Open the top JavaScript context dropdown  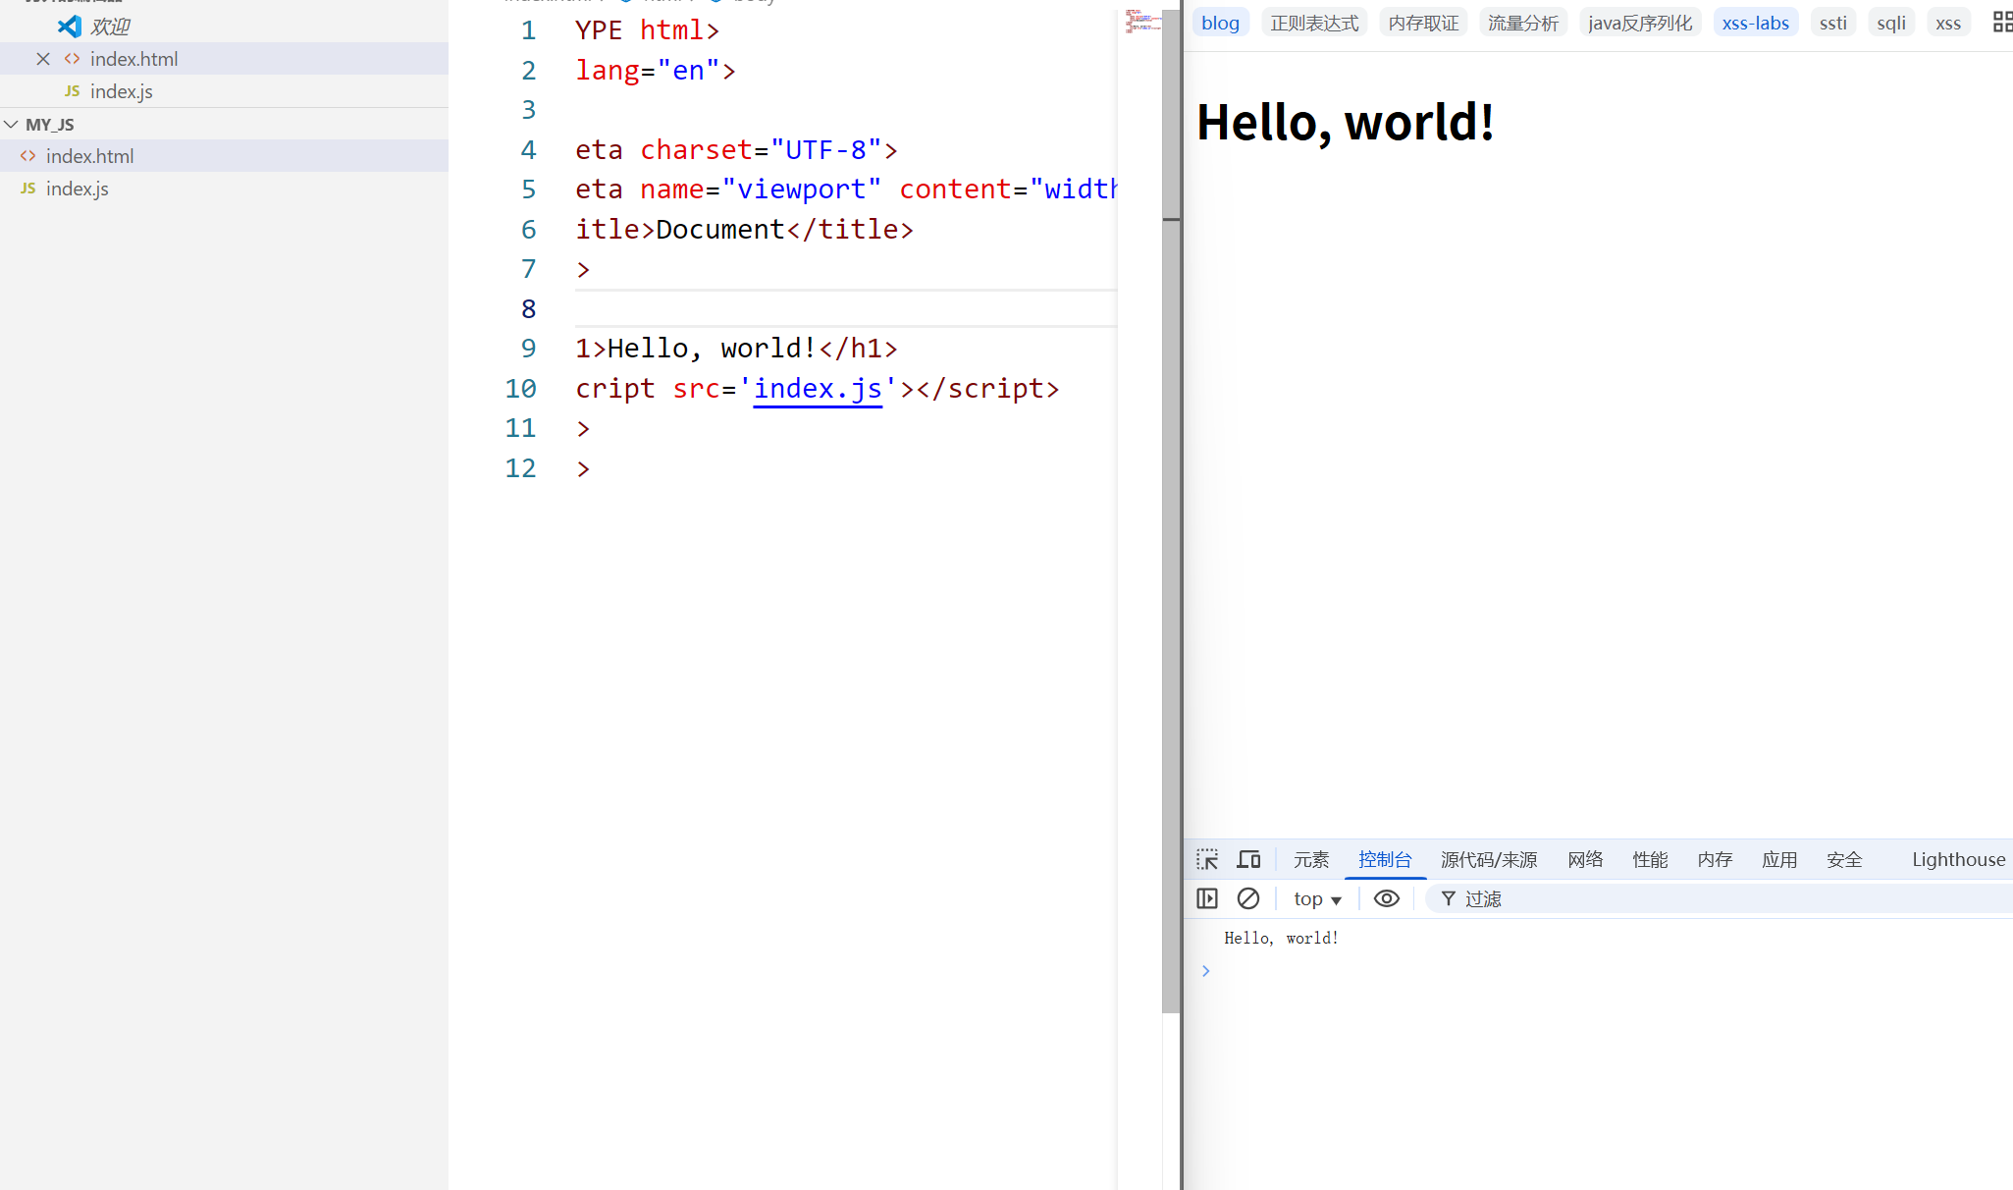[1317, 898]
